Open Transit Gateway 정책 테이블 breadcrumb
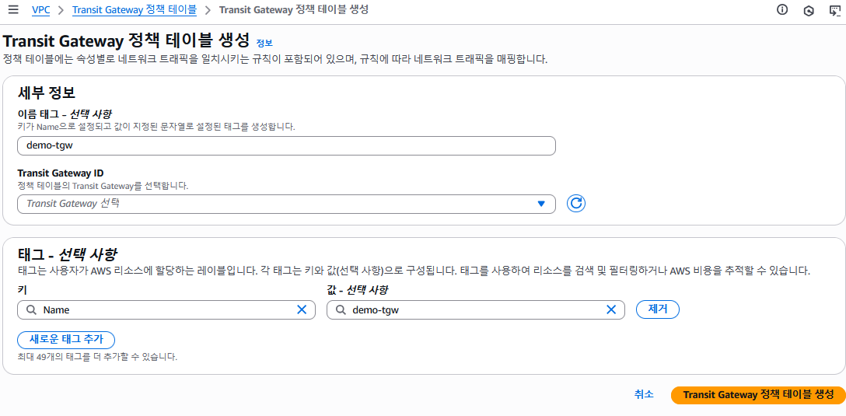846x416 pixels. click(x=135, y=10)
